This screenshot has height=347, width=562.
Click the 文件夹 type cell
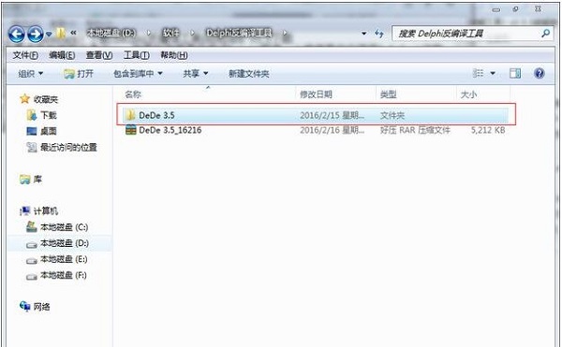pyautogui.click(x=392, y=115)
